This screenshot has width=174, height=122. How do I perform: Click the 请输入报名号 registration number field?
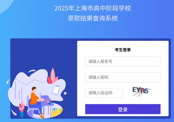[x=123, y=61]
